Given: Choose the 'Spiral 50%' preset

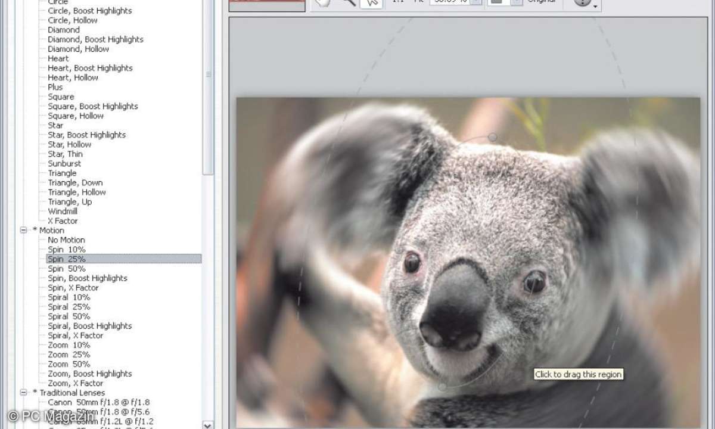Looking at the screenshot, I should pos(69,316).
